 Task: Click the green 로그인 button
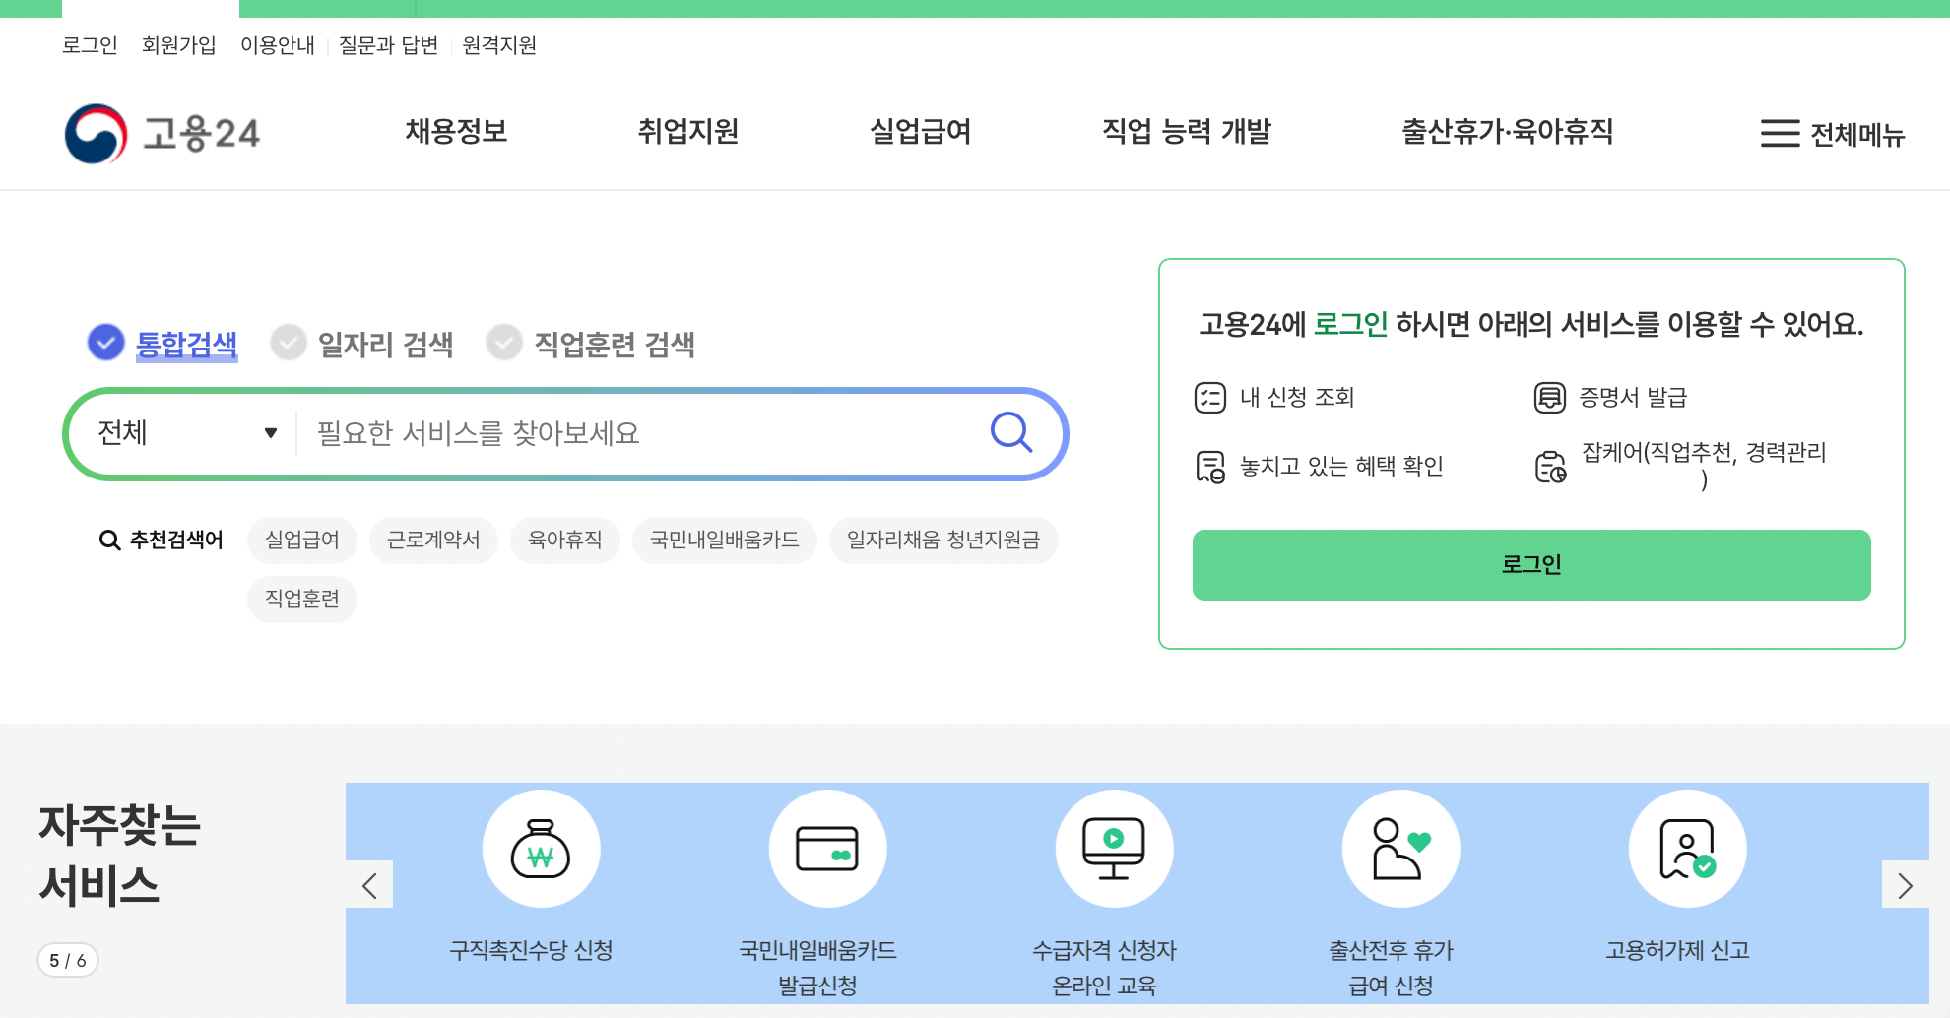tap(1530, 564)
